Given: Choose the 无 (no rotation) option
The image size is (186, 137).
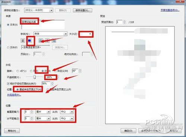Looking at the screenshot, I should click(31, 71).
